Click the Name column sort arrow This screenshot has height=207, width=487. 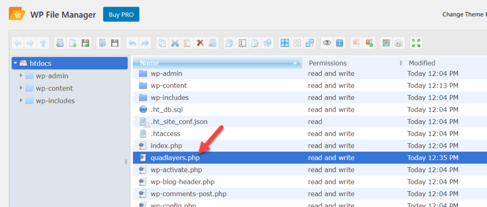pos(295,63)
